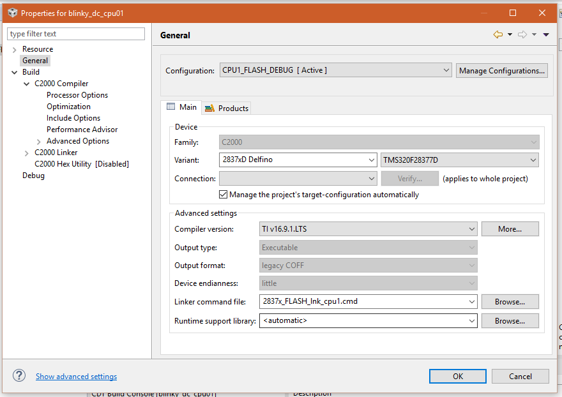Open the Linker command file dropdown
This screenshot has height=397, width=562.
click(x=368, y=302)
